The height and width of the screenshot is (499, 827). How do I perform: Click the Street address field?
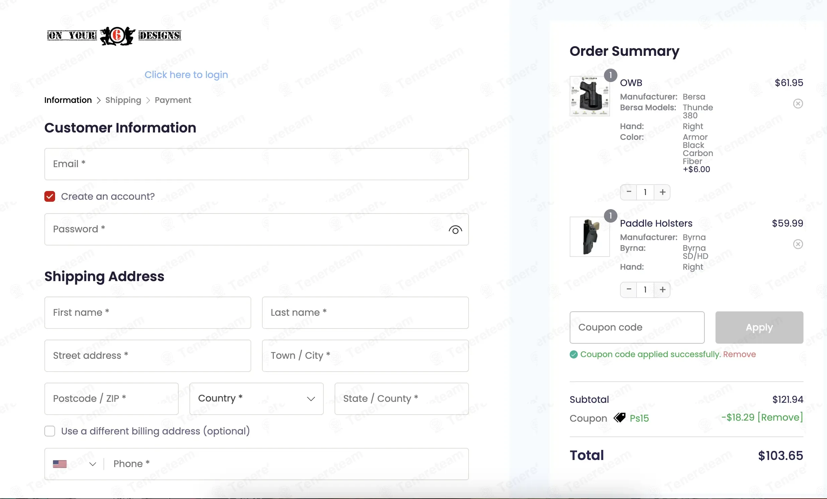pyautogui.click(x=147, y=356)
